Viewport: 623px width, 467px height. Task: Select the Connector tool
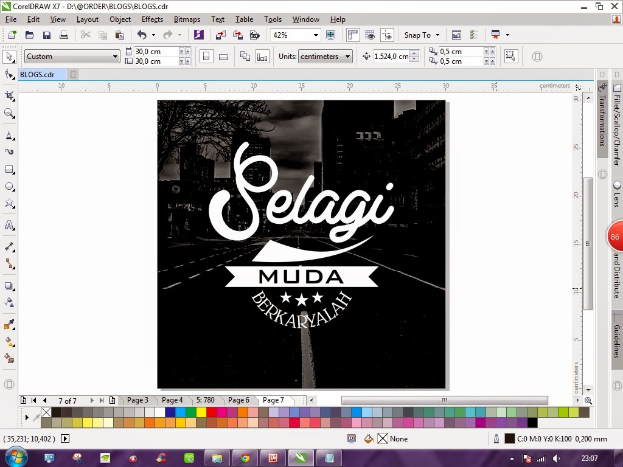point(9,264)
